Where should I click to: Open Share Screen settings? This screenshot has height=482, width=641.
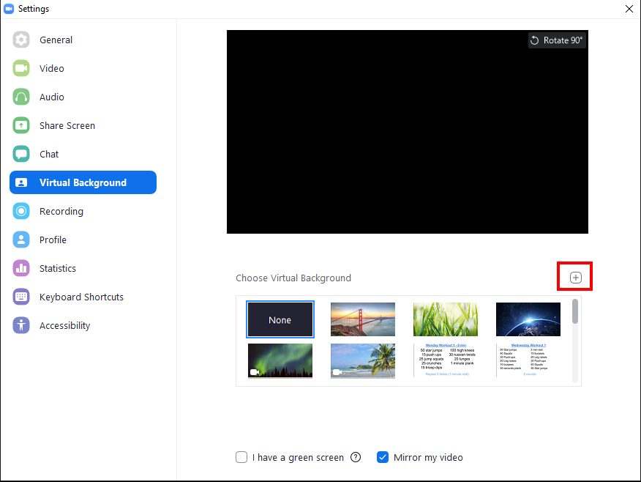pyautogui.click(x=67, y=125)
